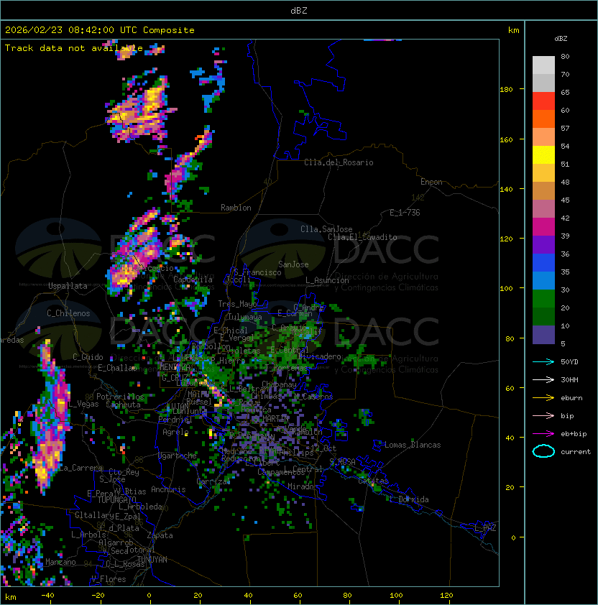Screen dimensions: 598x605
Task: Click the 'E_1-736' map label
Action: pyautogui.click(x=405, y=213)
